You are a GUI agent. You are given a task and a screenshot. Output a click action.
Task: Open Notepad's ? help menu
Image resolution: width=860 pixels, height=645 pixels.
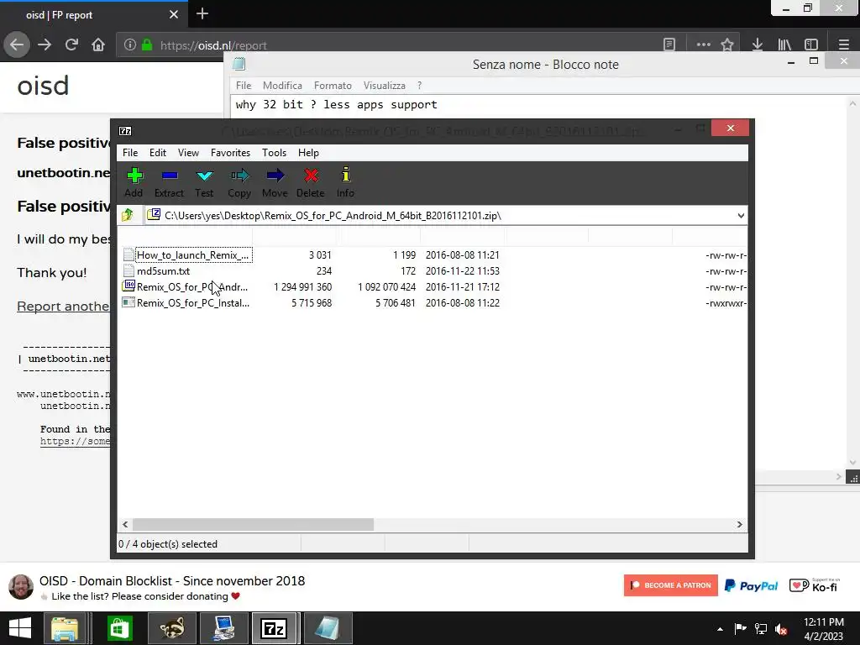pyautogui.click(x=420, y=86)
